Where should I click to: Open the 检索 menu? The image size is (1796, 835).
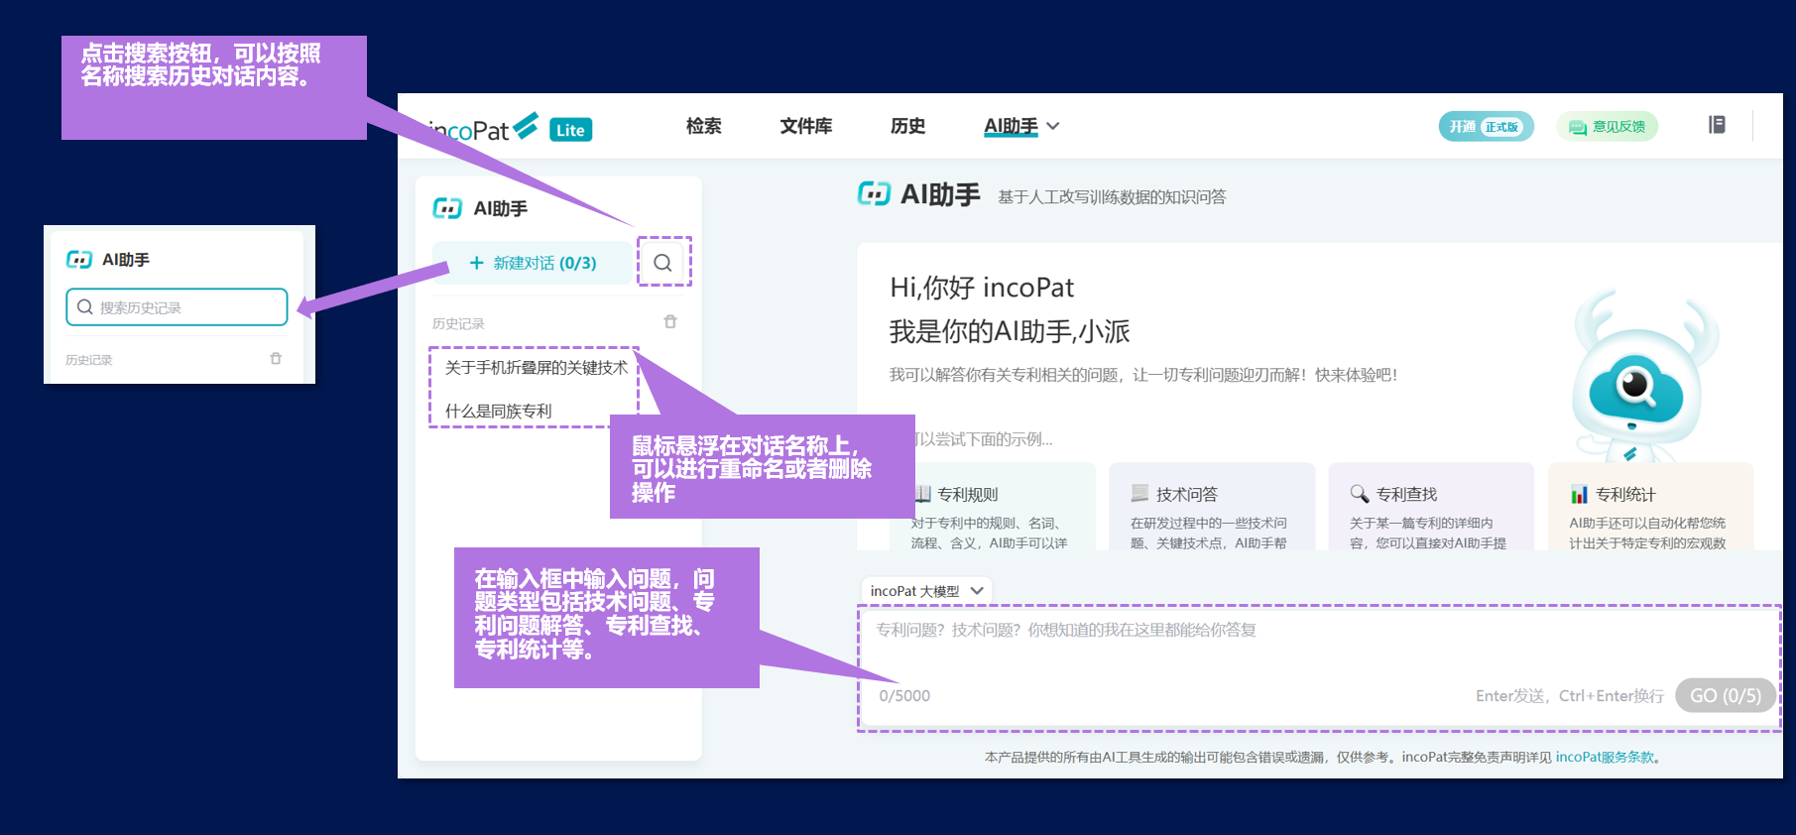703,126
